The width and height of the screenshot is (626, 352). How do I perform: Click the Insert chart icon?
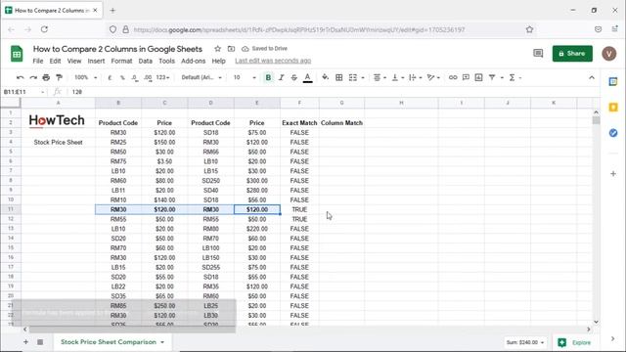478,77
